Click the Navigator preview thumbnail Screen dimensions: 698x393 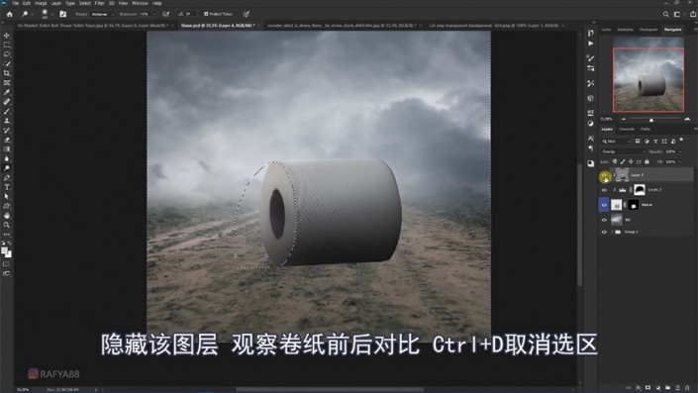[x=648, y=74]
